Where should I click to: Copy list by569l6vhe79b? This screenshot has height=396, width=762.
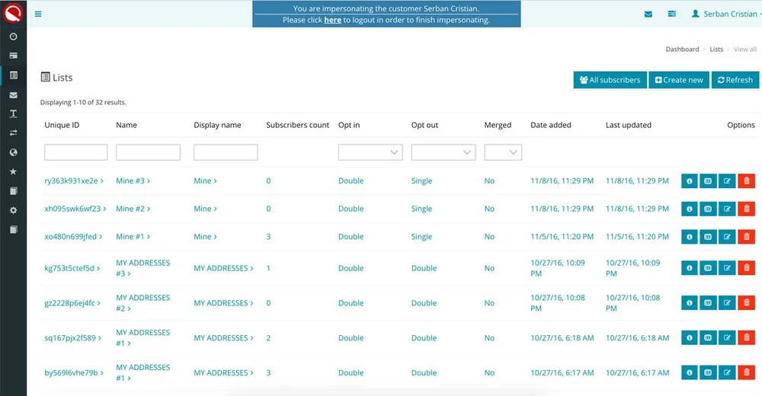[708, 372]
